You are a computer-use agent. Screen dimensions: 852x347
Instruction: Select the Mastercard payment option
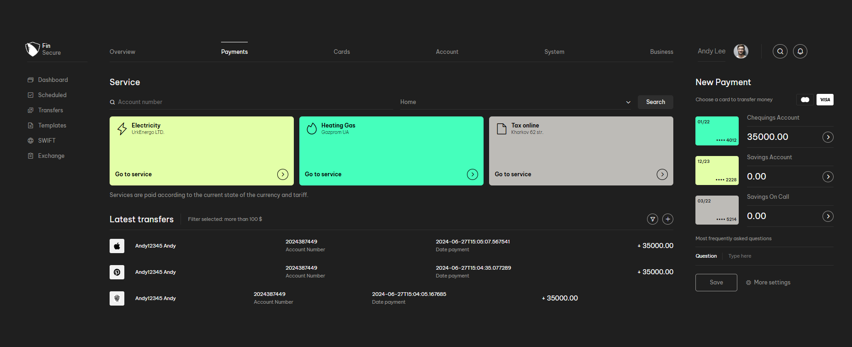[x=805, y=100]
